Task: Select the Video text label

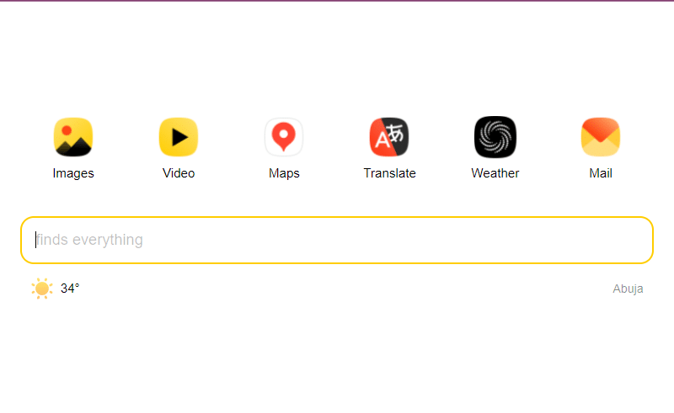Action: [179, 173]
